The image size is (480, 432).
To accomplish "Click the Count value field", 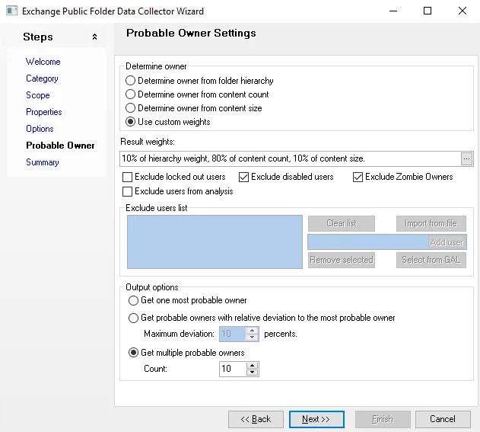I will (x=232, y=369).
